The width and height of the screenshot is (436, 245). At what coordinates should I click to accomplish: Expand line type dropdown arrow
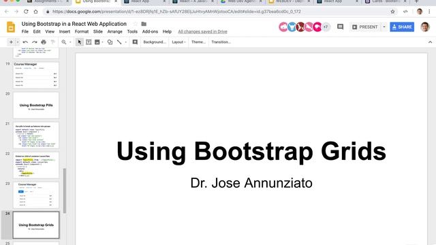pyautogui.click(x=125, y=42)
